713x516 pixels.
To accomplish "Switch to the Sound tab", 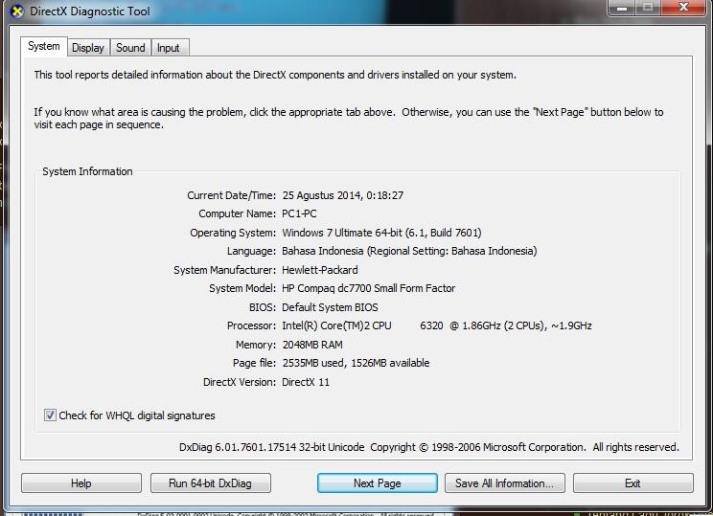I will [x=130, y=48].
